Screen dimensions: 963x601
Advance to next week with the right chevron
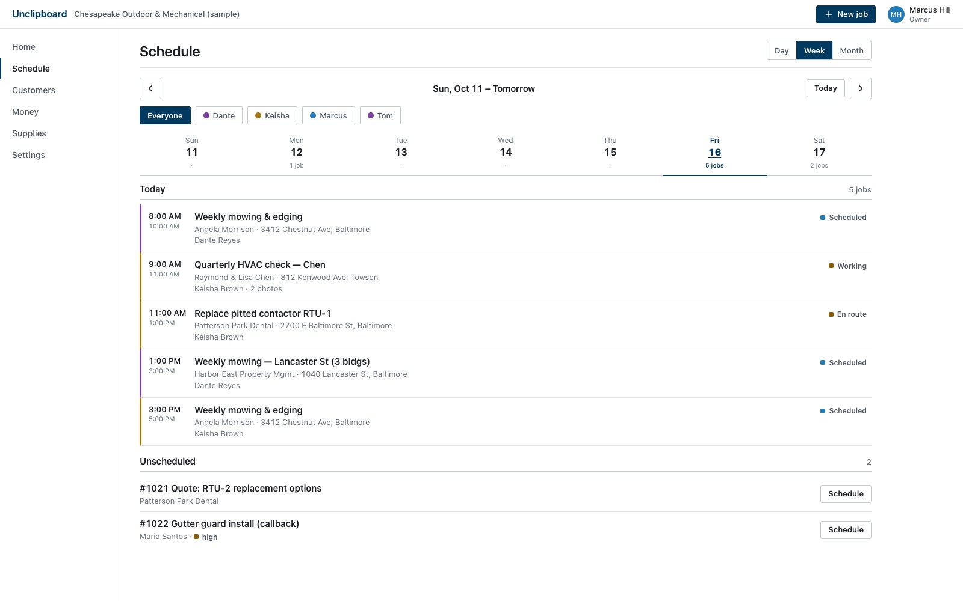pyautogui.click(x=861, y=88)
